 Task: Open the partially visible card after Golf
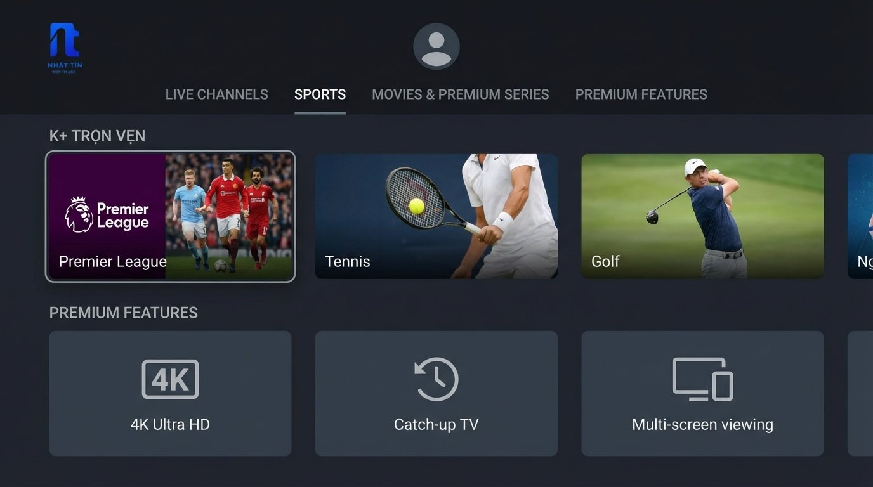coord(860,216)
